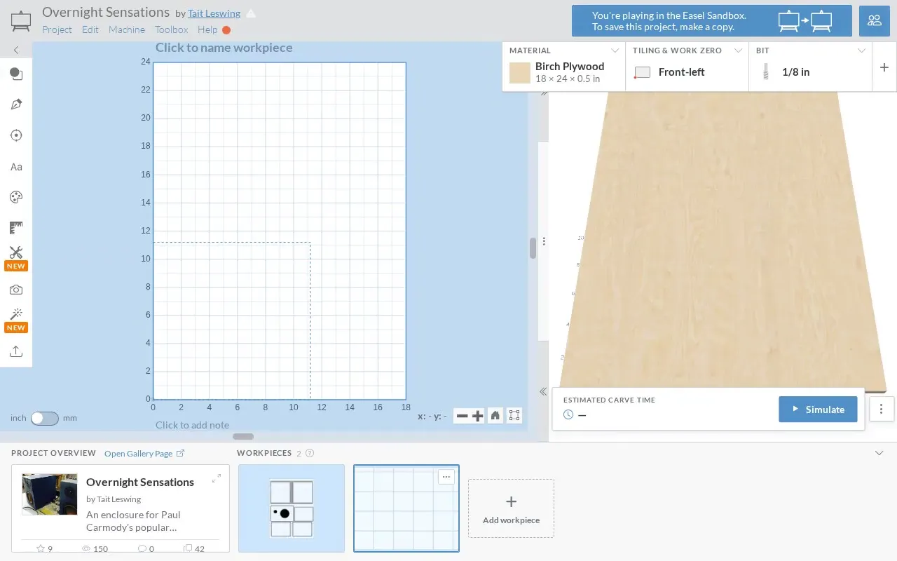
Task: Click the import upload icon
Action: [x=16, y=351]
